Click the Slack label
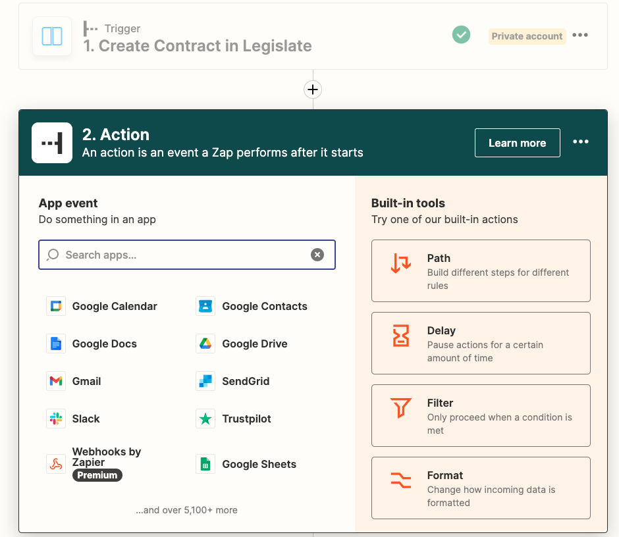The height and width of the screenshot is (537, 619). coord(86,419)
